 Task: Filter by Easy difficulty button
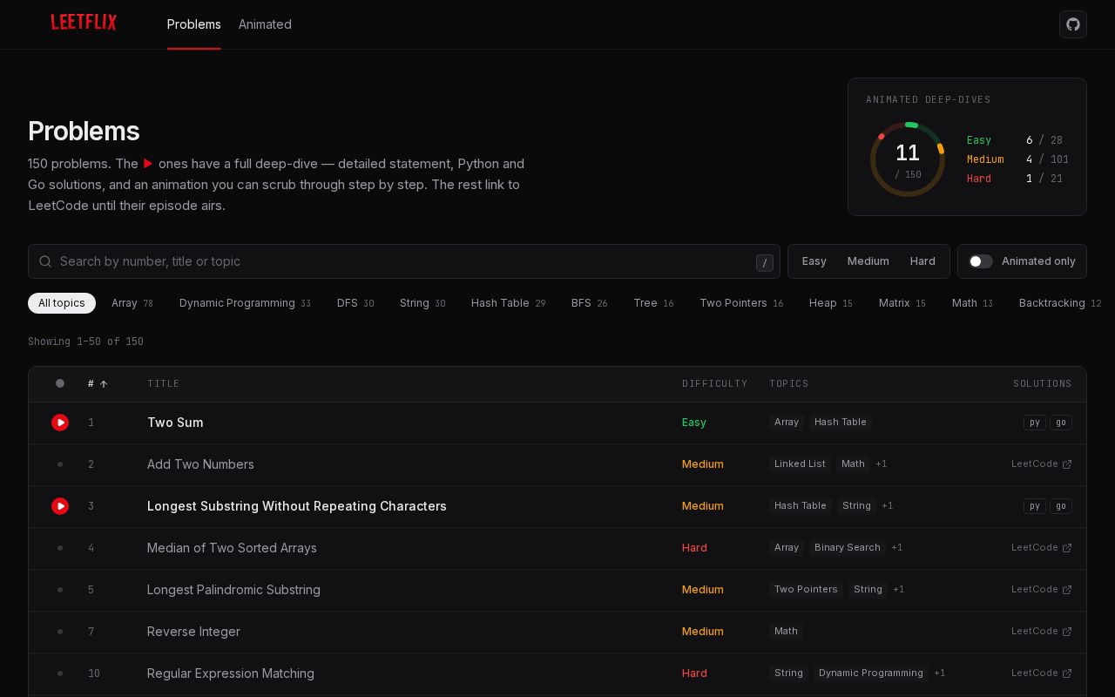pos(814,261)
